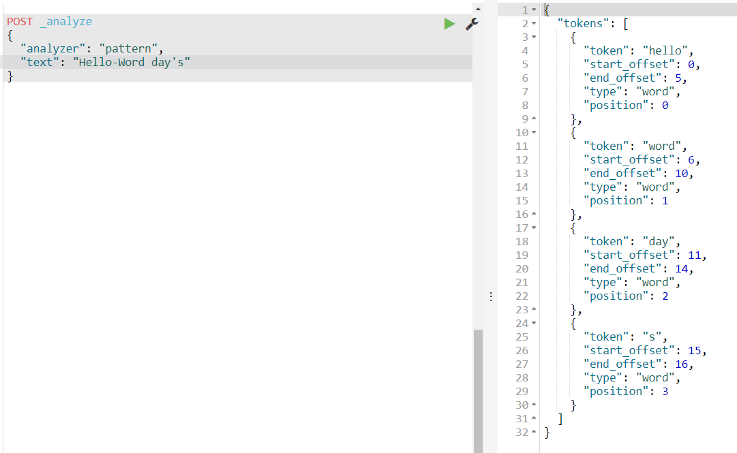Click the editor vertical scrollbar thumb
The width and height of the screenshot is (737, 453).
(x=478, y=390)
